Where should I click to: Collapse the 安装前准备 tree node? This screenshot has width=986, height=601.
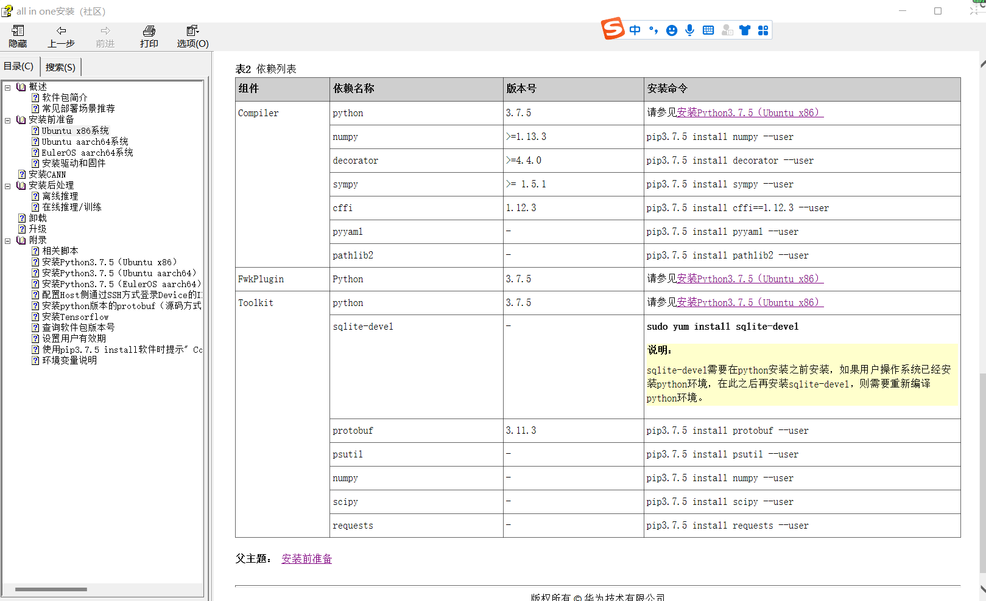pos(8,120)
